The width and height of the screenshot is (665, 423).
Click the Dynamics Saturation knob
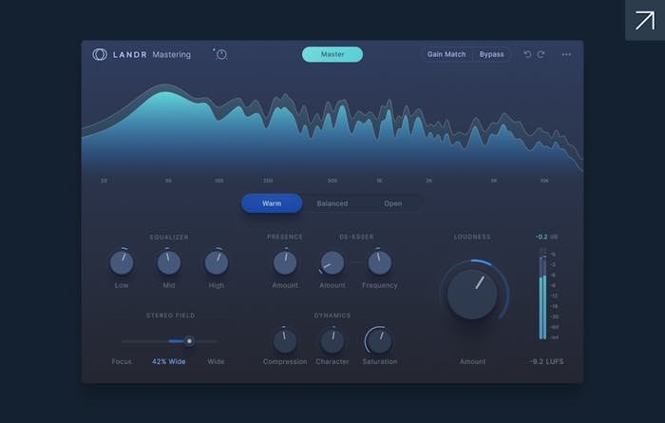(379, 340)
